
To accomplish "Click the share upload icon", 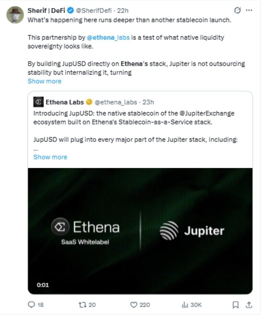I will point(249,305).
